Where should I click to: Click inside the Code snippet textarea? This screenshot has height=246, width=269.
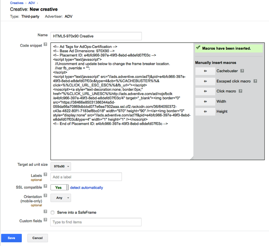pyautogui.click(x=122, y=101)
